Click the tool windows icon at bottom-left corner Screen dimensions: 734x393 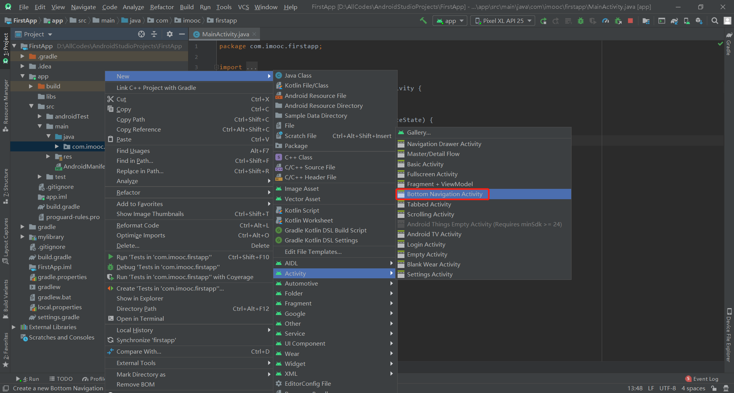(6, 388)
